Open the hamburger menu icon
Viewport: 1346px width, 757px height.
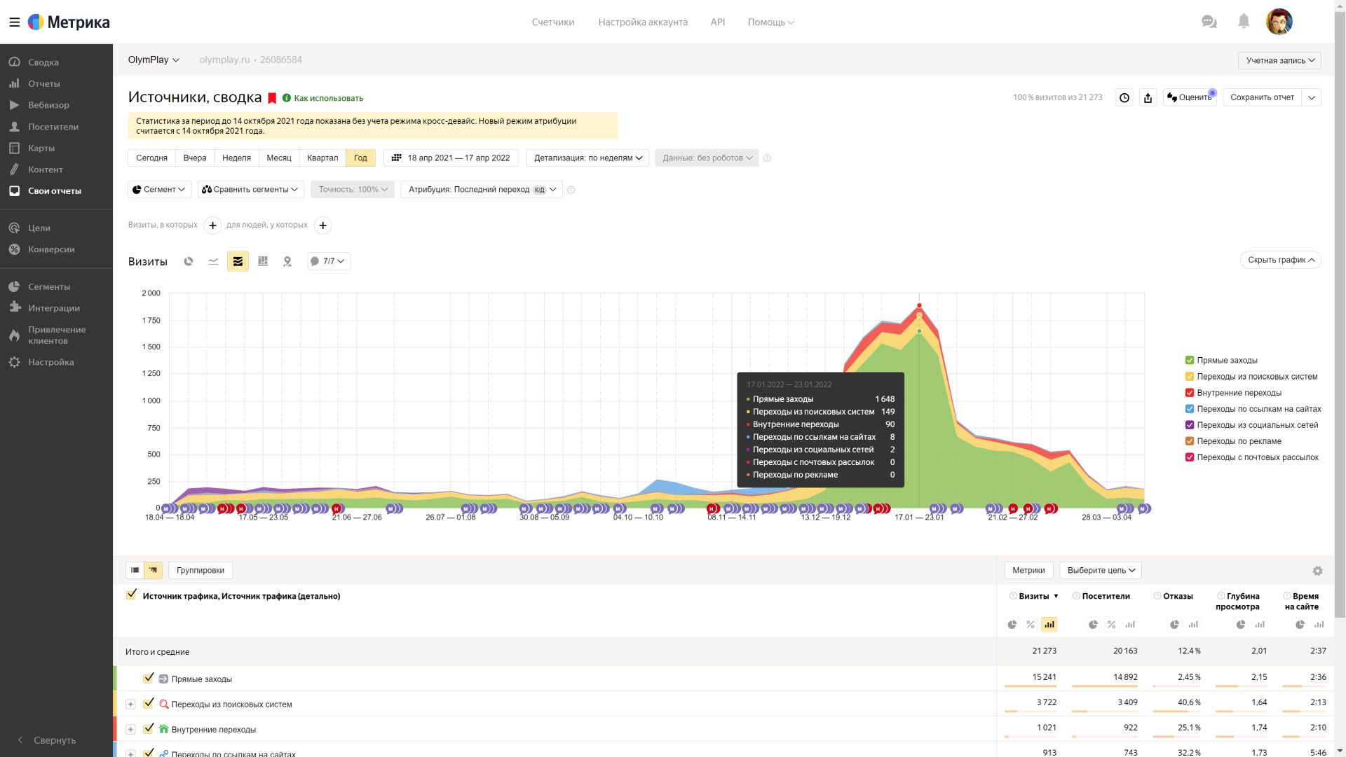coord(14,22)
